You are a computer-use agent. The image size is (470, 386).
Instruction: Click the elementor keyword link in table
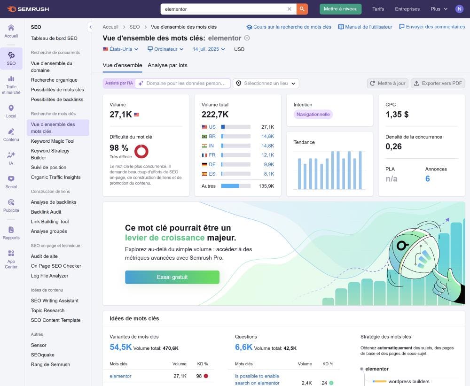[120, 376]
